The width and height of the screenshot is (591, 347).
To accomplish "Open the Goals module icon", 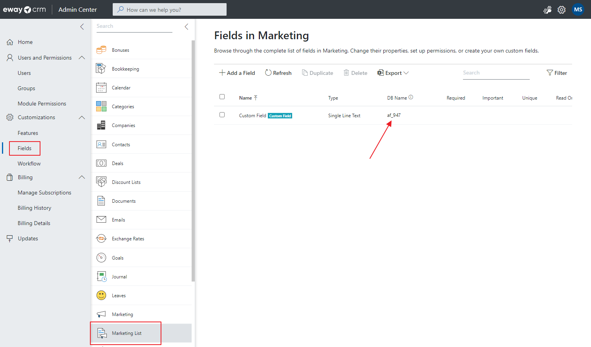I will click(101, 258).
